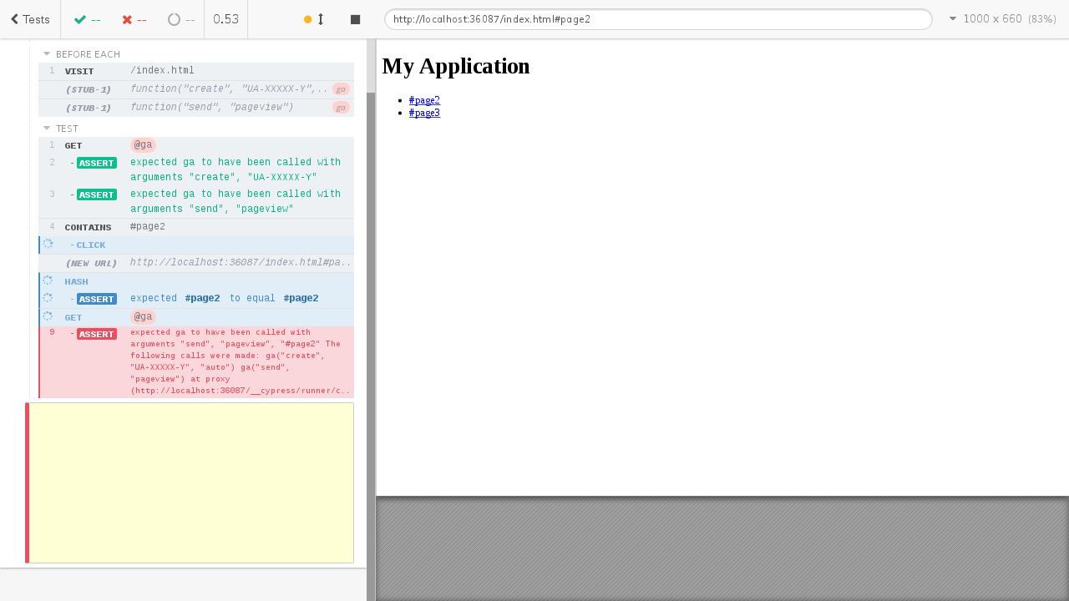Click the URL address bar
The image size is (1069, 601).
[658, 19]
